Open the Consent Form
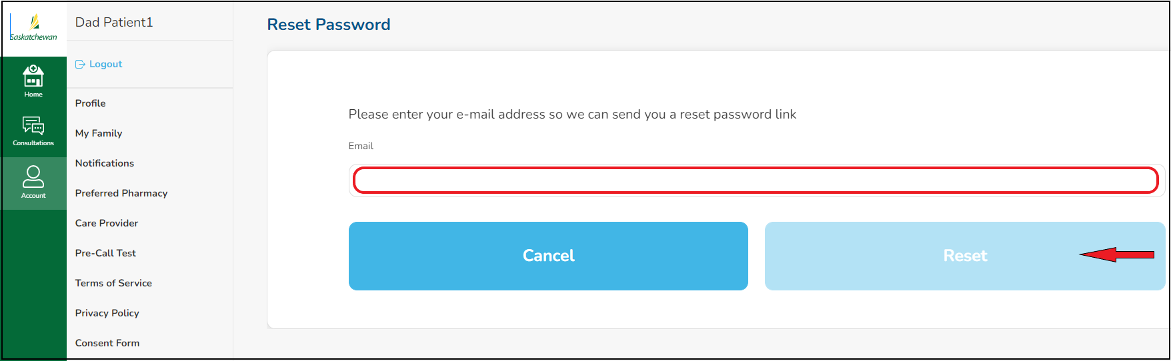 pyautogui.click(x=107, y=343)
